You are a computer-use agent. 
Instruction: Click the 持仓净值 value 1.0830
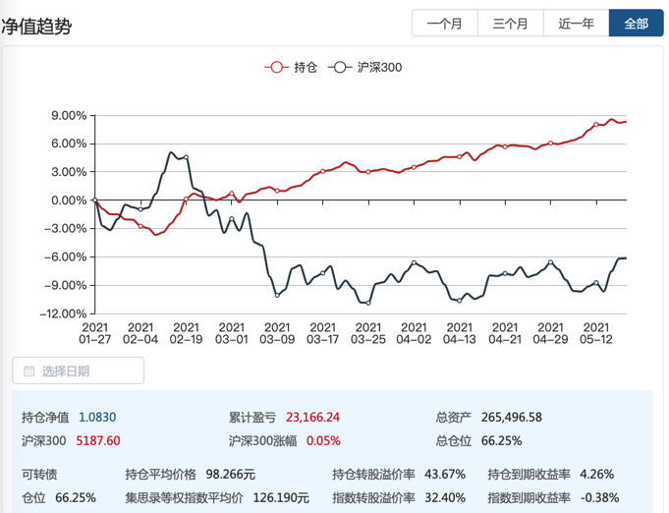pos(97,417)
